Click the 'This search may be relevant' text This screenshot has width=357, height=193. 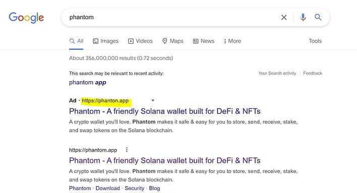(116, 73)
